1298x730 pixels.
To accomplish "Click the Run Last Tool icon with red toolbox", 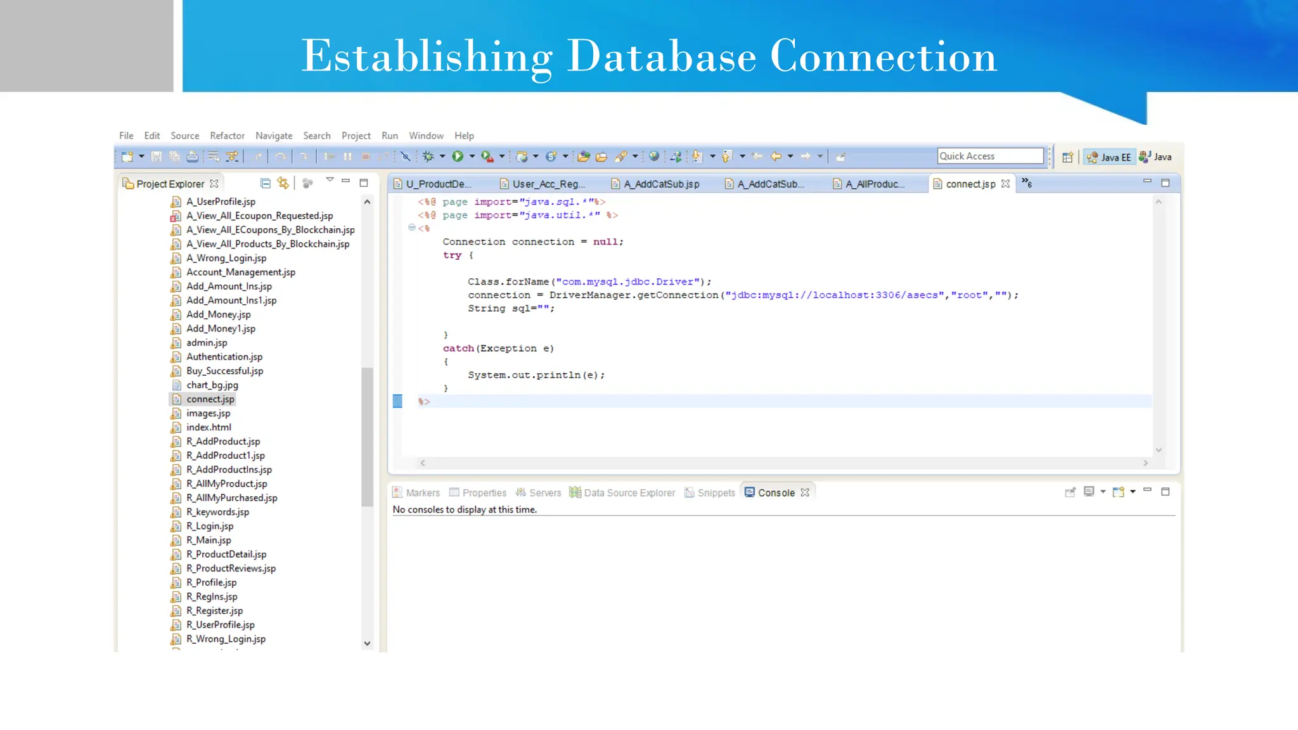I will pyautogui.click(x=487, y=157).
